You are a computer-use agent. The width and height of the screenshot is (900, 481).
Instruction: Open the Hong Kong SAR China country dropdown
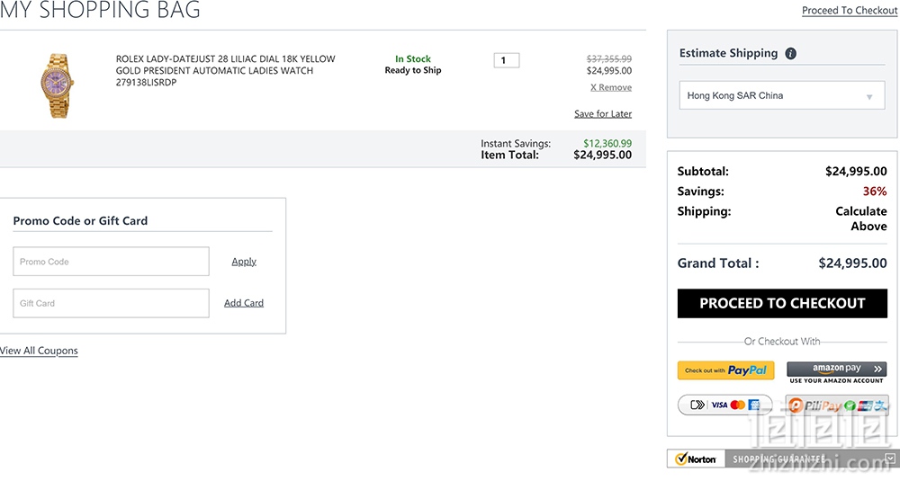[x=782, y=95]
